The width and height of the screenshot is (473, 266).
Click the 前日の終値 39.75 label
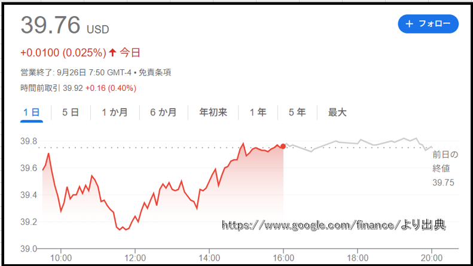pyautogui.click(x=445, y=167)
